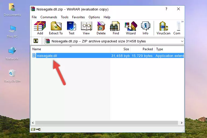The width and height of the screenshot is (207, 138).
Task: Launch the Wizard toolbar icon
Action: (131, 28)
